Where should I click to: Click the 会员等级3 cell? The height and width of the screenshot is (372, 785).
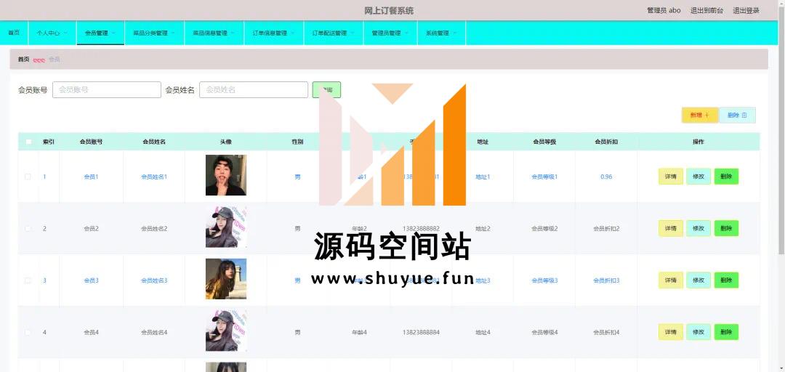544,280
